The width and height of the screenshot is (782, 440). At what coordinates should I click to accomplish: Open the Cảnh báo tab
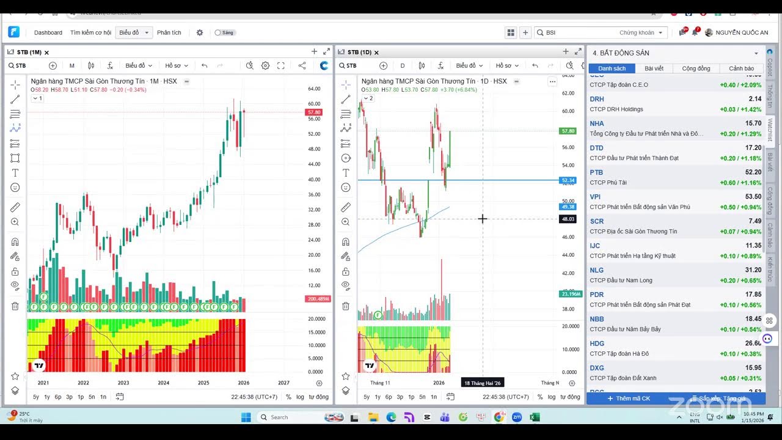coord(741,68)
